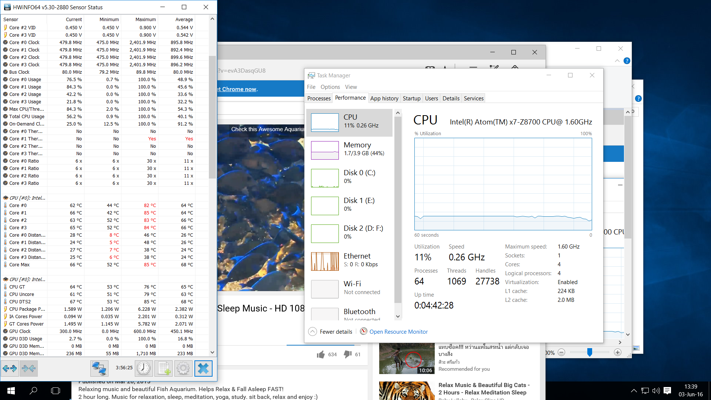Viewport: 711px width, 400px height.
Task: Click the zoom in plus icon in rear window
Action: 618,353
